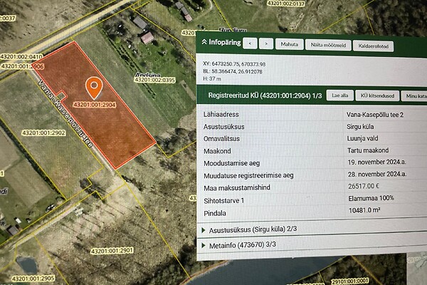Open KÜ kitsendused restrictions

tap(377, 96)
